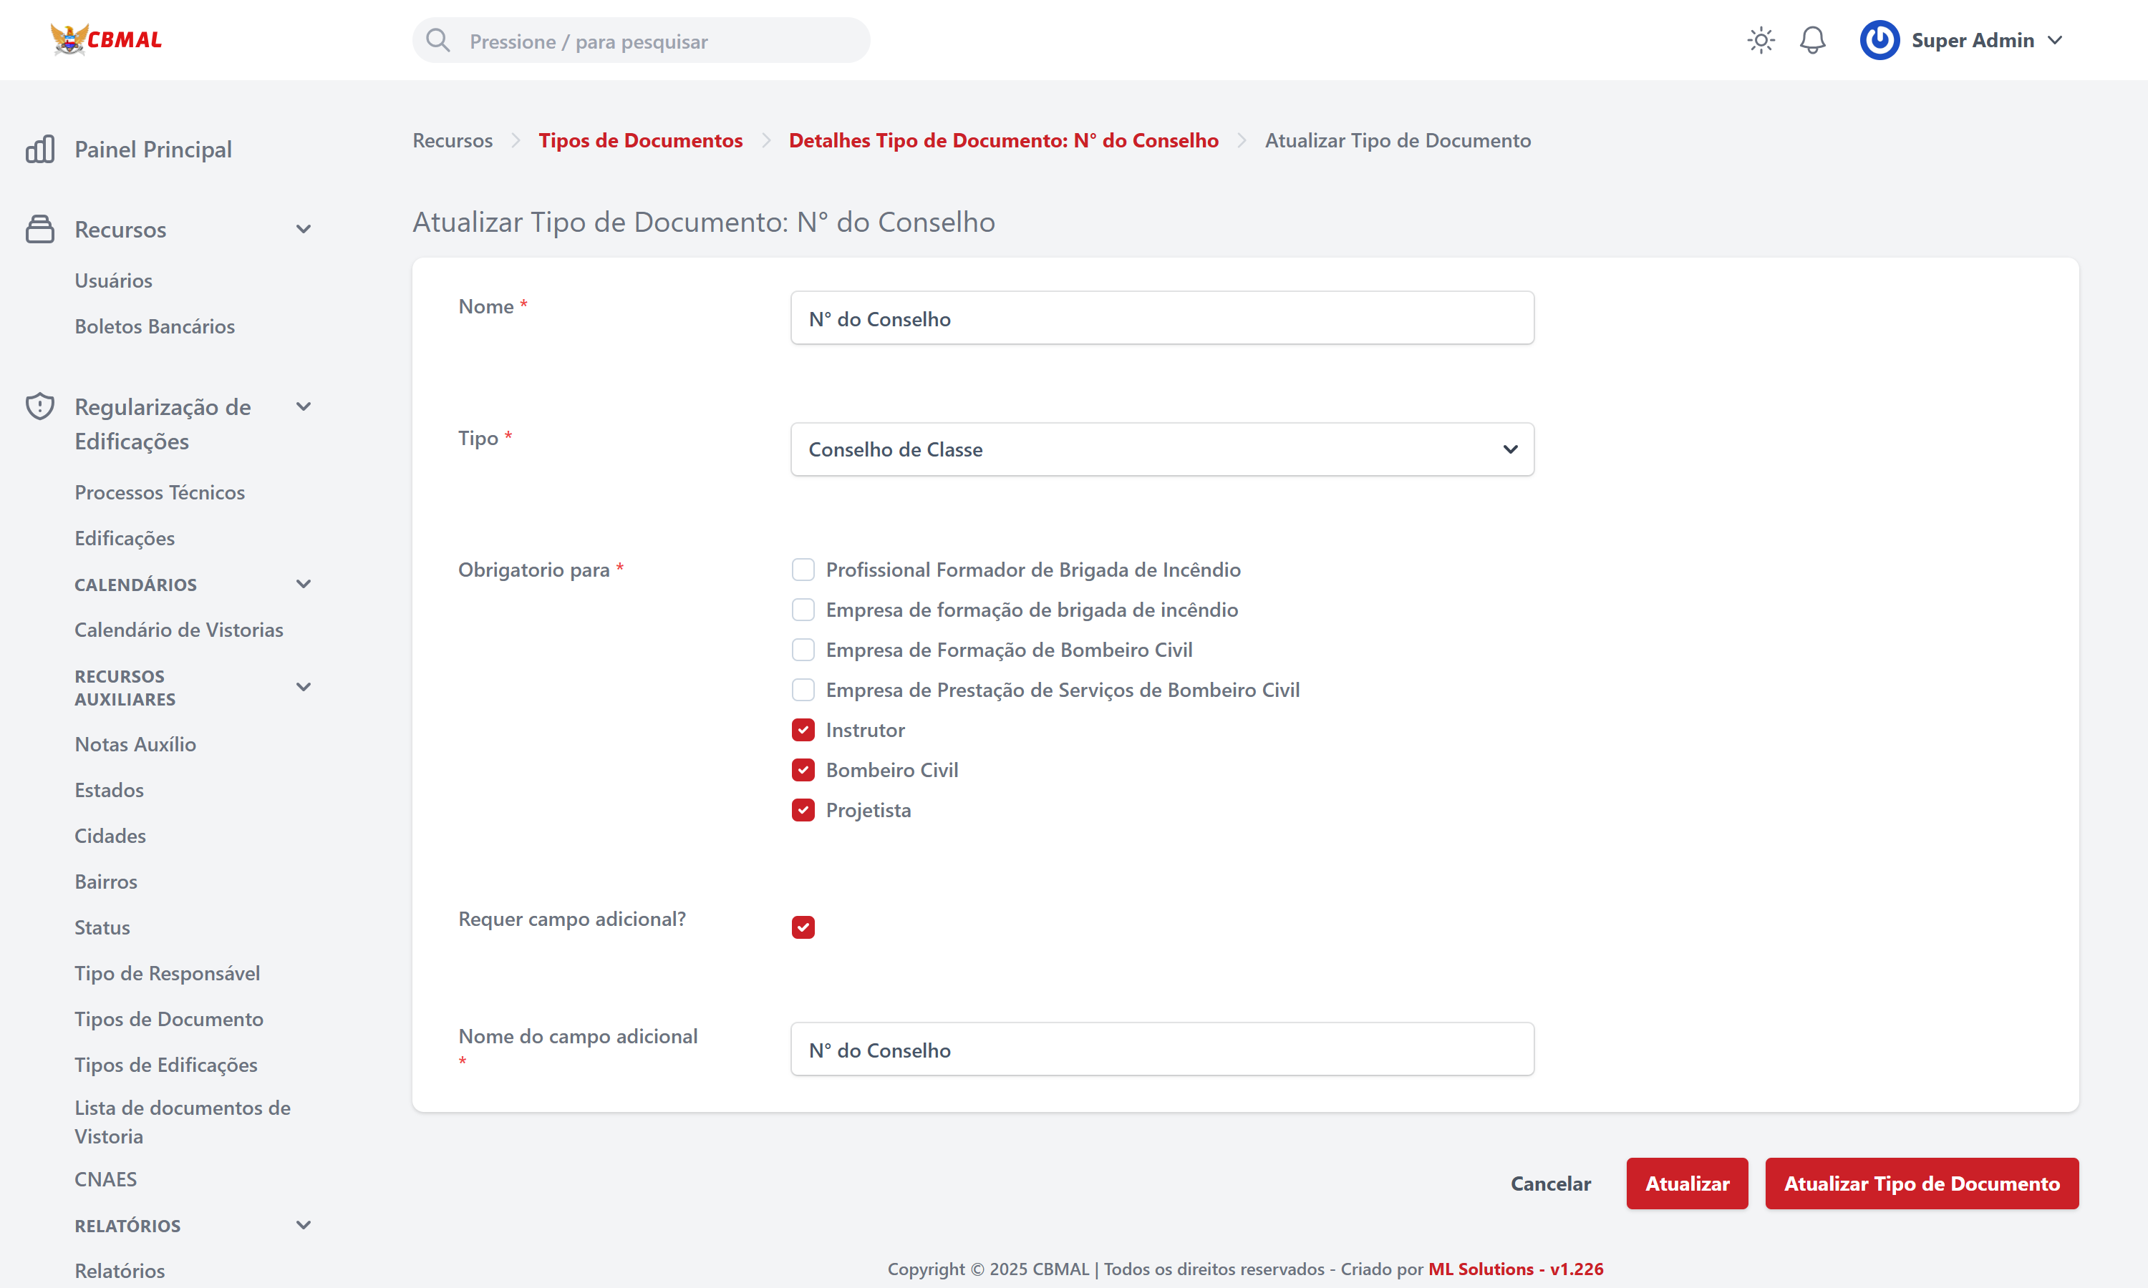The image size is (2148, 1288).
Task: Click the Cancelar link
Action: coord(1550,1183)
